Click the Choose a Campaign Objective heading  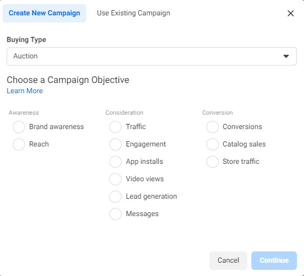(x=68, y=80)
